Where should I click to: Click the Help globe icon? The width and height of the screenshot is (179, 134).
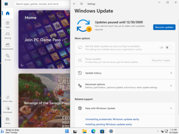pos(80,108)
